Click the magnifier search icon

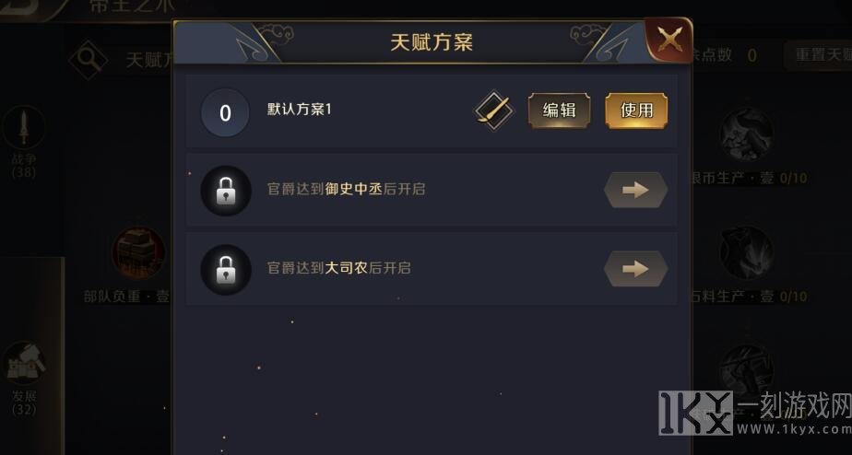(89, 58)
